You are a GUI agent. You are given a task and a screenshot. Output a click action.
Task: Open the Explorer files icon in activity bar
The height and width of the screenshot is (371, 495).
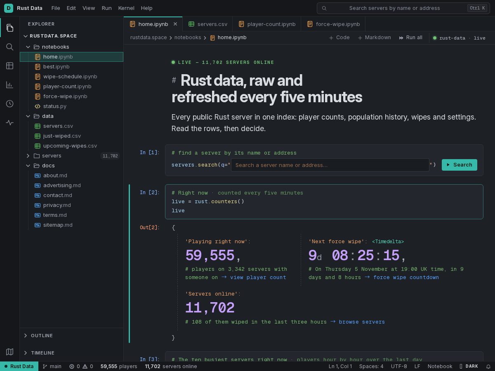point(10,28)
